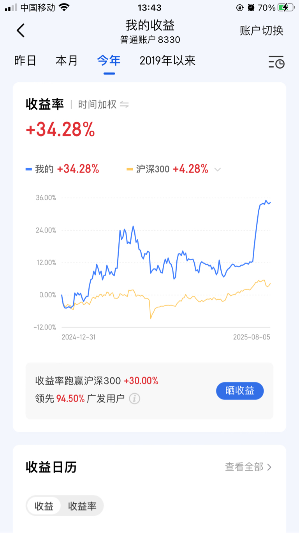Select the 昨日 tab
This screenshot has width=299, height=533.
(x=25, y=60)
